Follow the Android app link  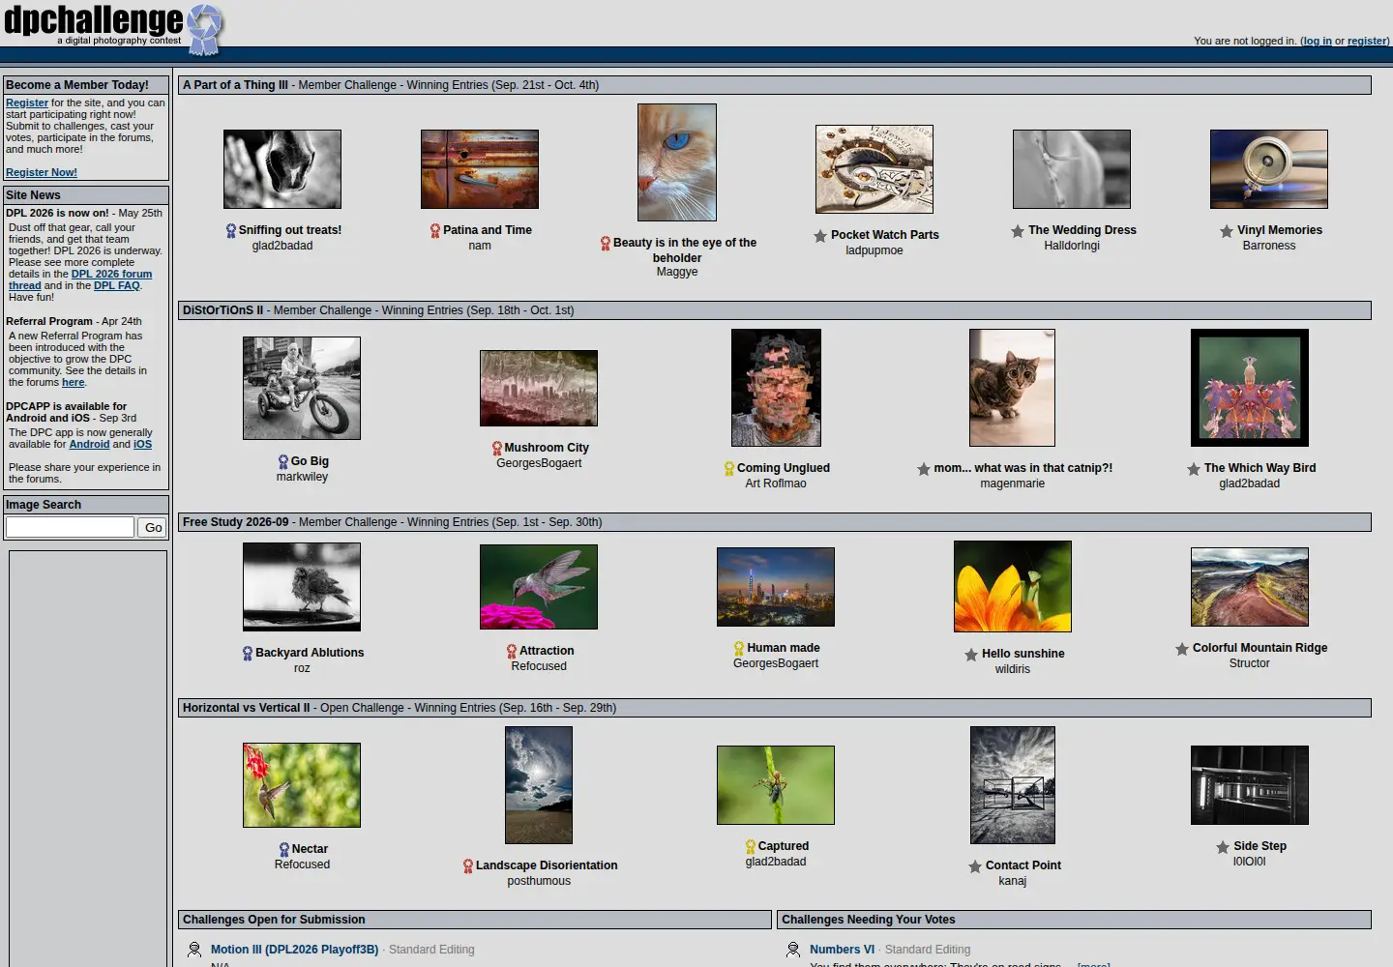[x=89, y=444]
